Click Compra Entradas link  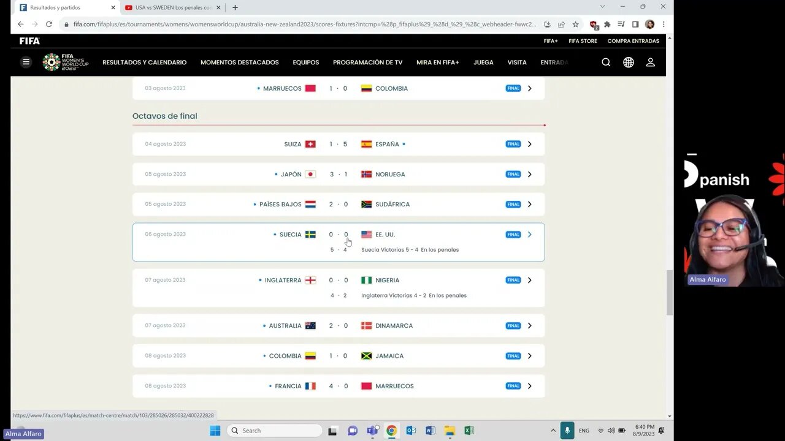coord(634,41)
